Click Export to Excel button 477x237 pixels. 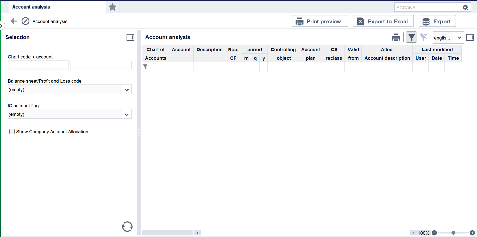click(383, 21)
